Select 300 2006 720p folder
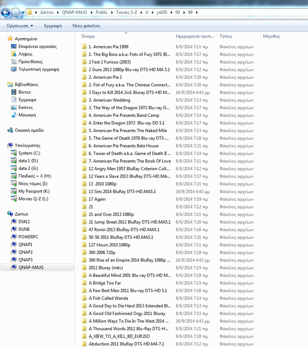The width and height of the screenshot is (308, 348). click(x=102, y=252)
